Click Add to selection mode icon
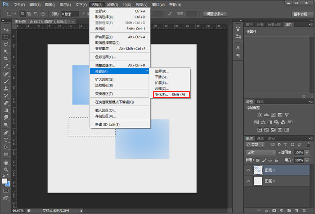315x214 pixels. coord(29,13)
